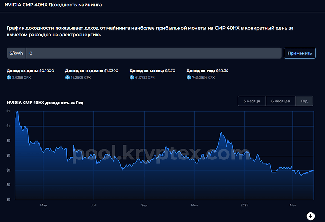
Task: Click the Доход за день $0.1900 value
Action: pyautogui.click(x=47, y=71)
